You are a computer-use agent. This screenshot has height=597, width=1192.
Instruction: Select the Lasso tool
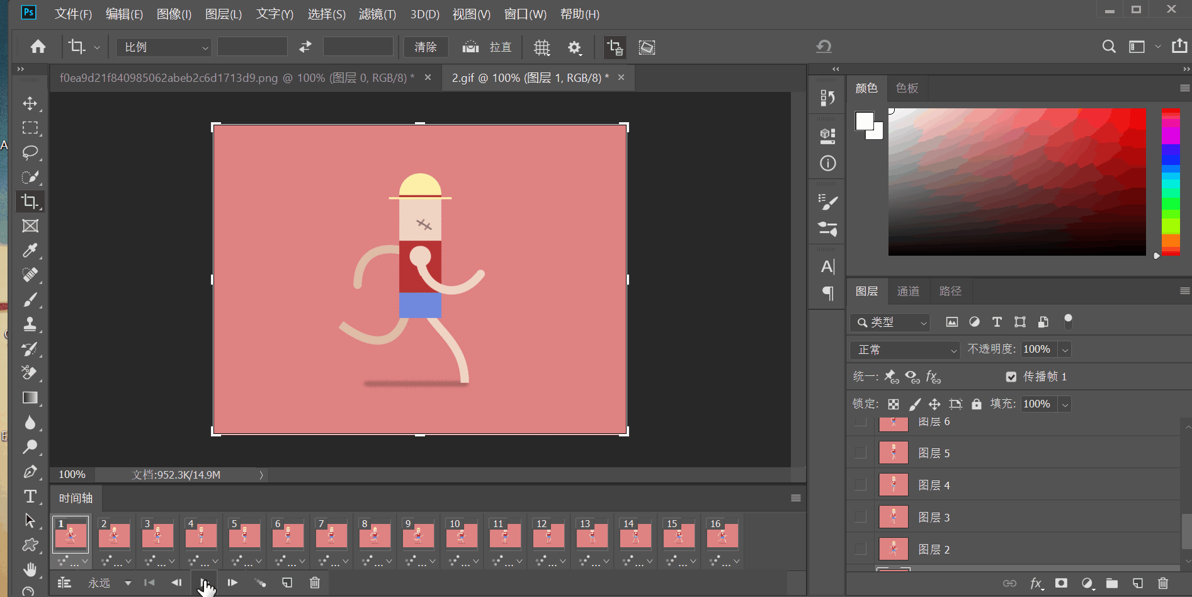(x=30, y=152)
